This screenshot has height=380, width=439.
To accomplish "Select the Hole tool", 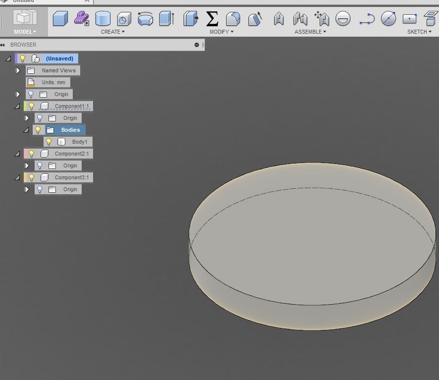I will [123, 19].
